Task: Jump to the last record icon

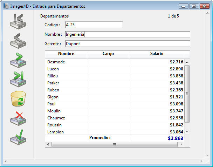Action: [18, 79]
